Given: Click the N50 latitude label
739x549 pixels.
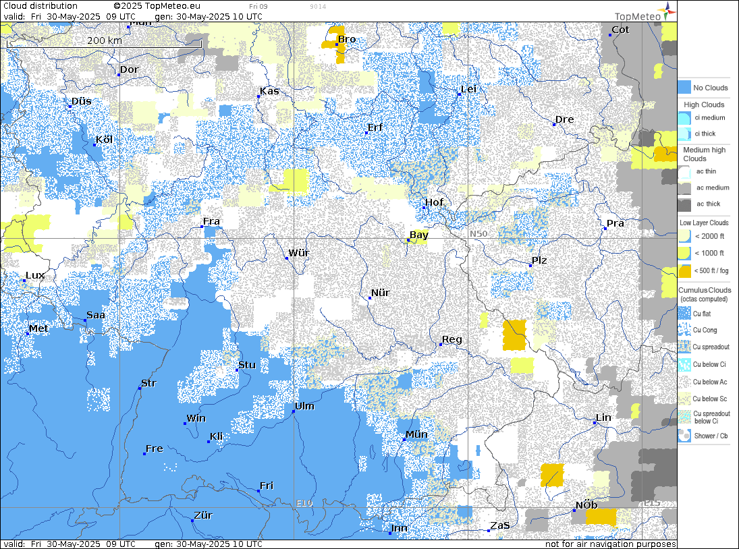Looking at the screenshot, I should pyautogui.click(x=478, y=234).
